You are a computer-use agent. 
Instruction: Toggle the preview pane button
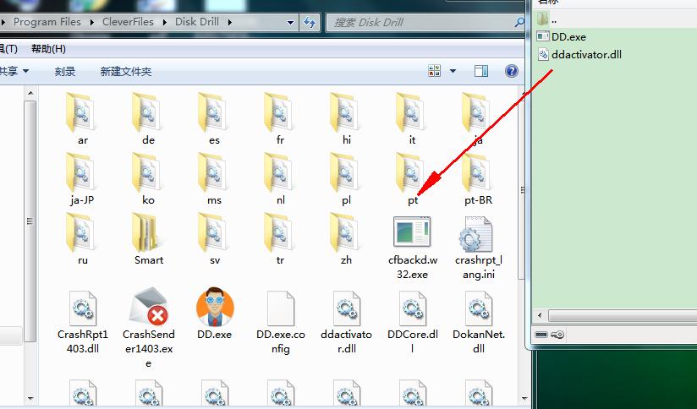pyautogui.click(x=481, y=71)
